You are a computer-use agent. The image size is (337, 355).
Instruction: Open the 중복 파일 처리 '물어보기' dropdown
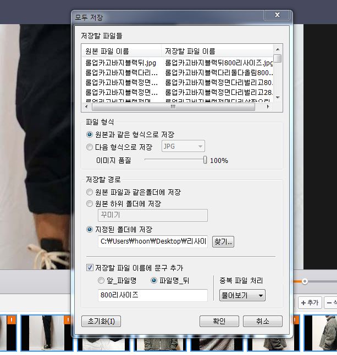point(242,295)
